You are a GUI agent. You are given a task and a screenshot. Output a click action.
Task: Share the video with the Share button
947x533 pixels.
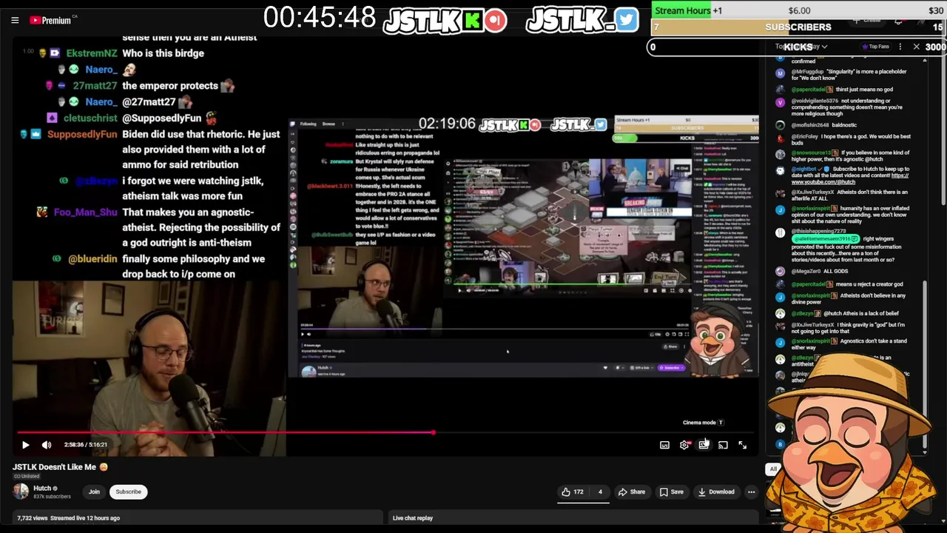(x=632, y=492)
